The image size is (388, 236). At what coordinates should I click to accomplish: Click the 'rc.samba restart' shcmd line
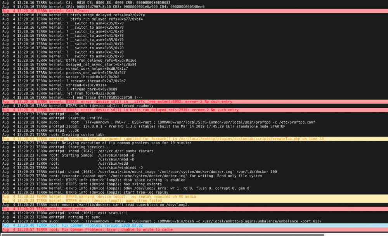(x=78, y=151)
